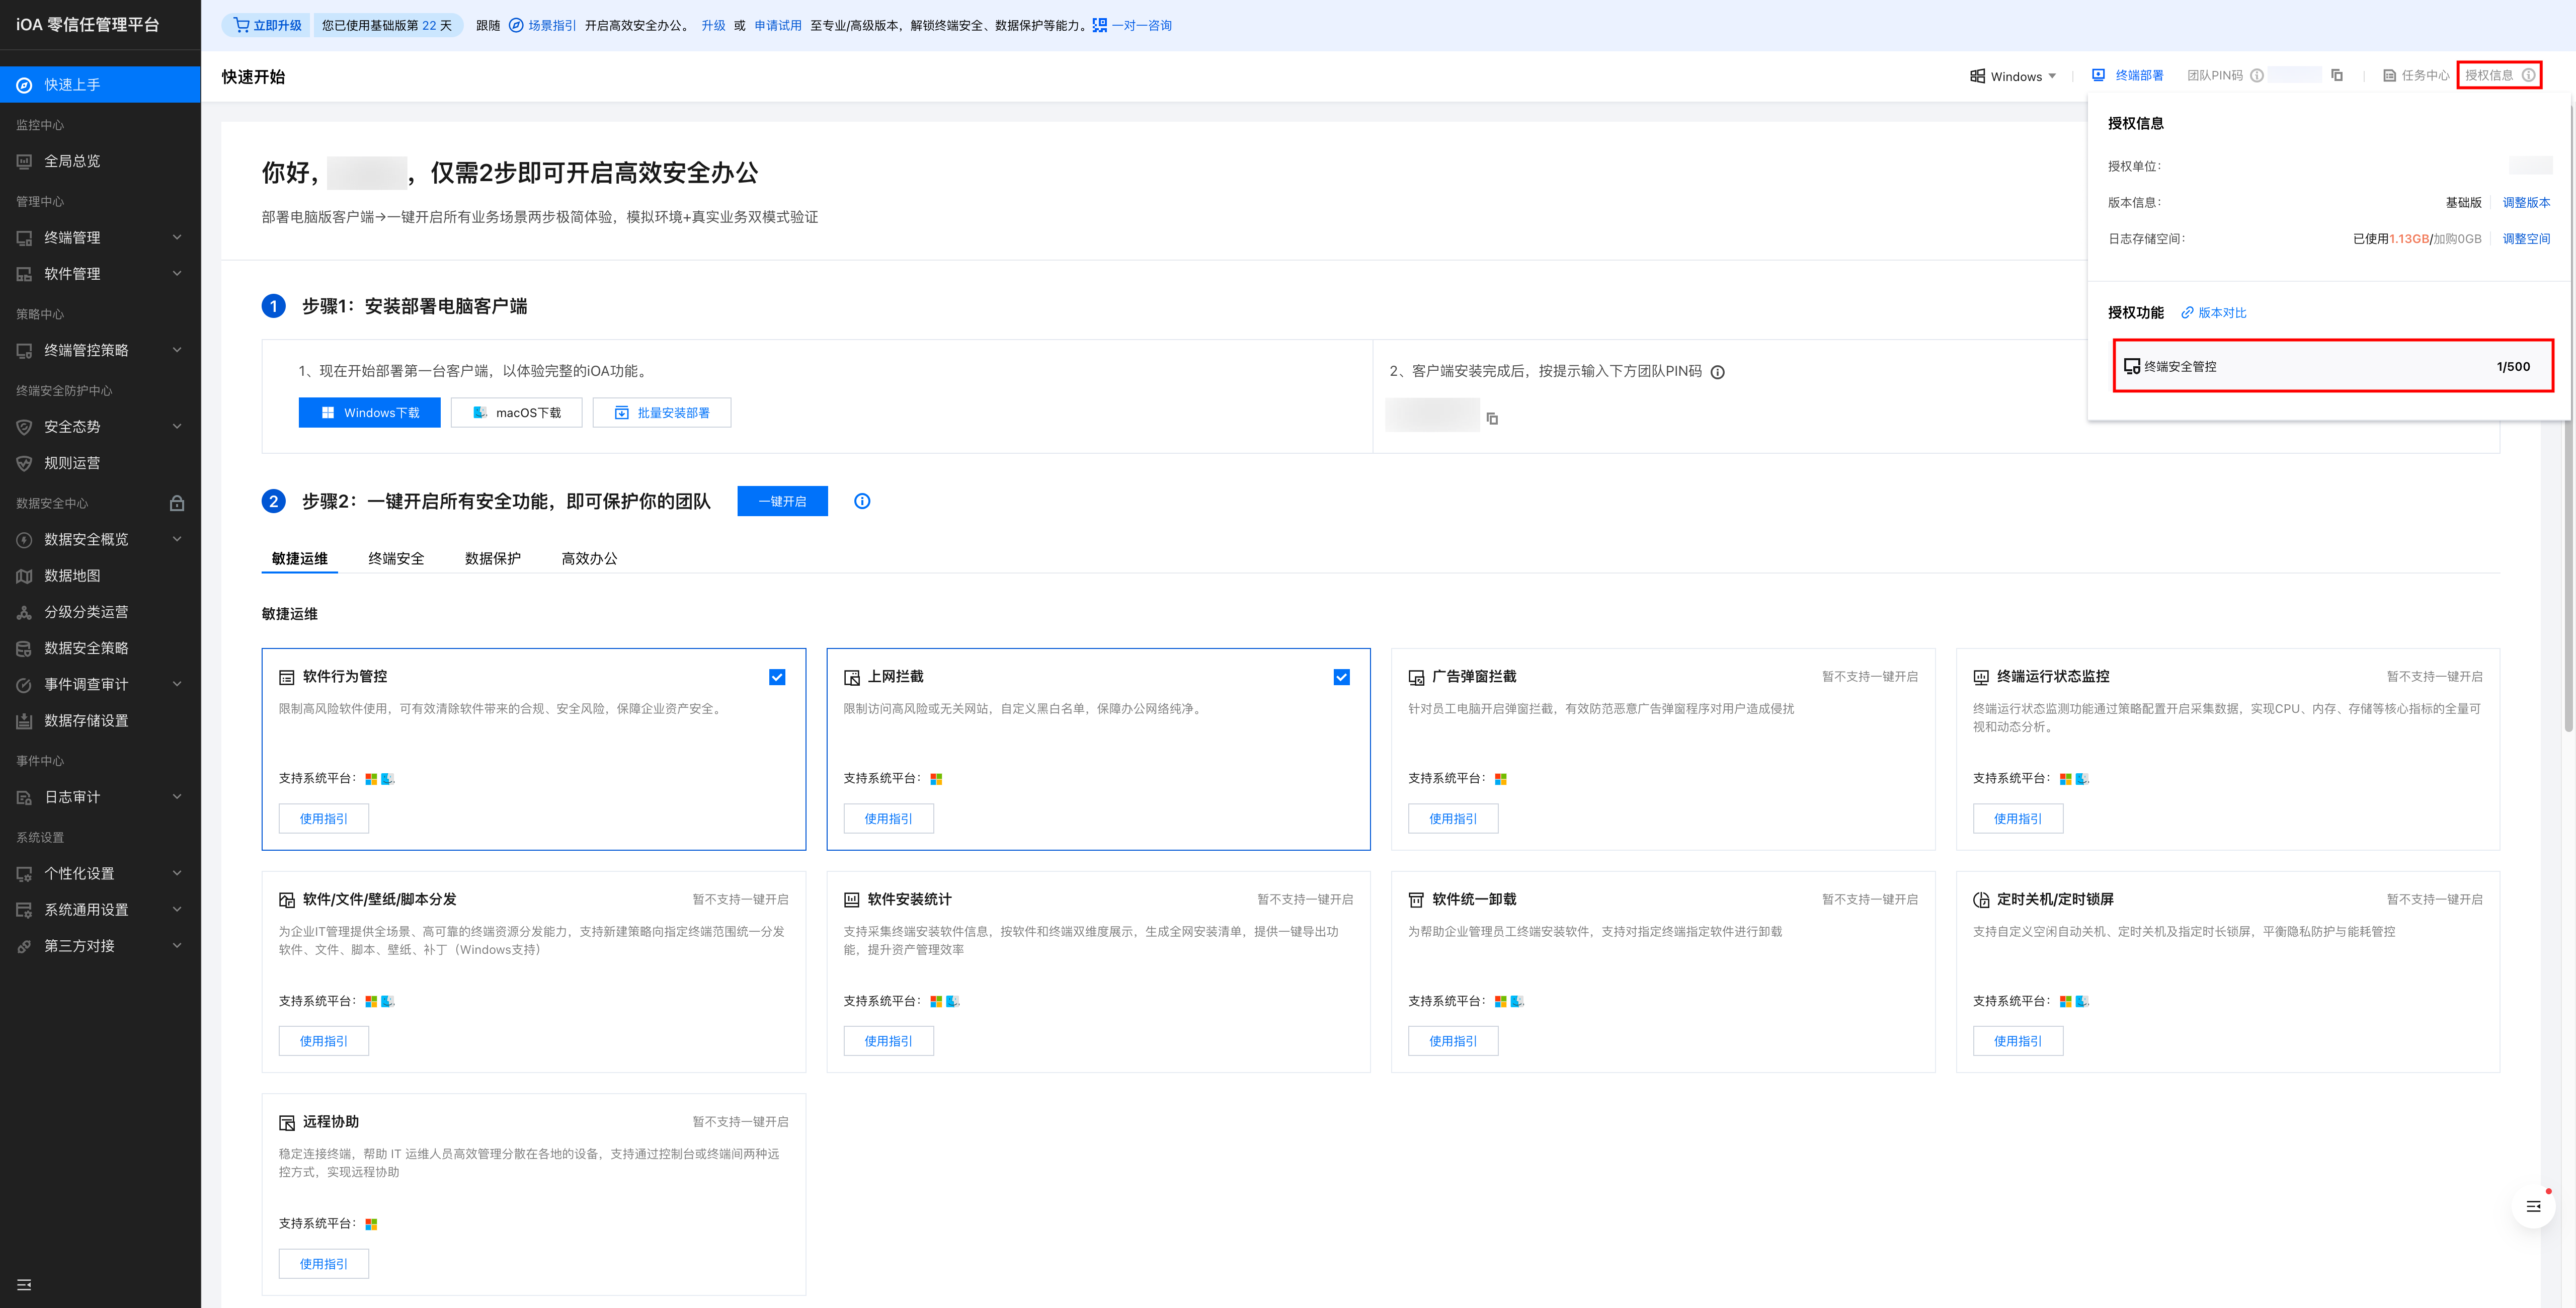
Task: Copy the team PIN code in header
Action: tap(2337, 75)
